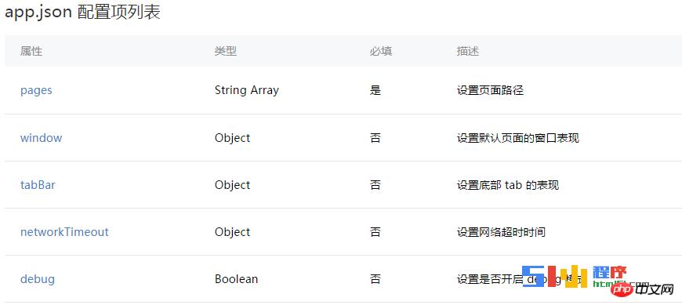Open the window property link
682x305 pixels.
pos(41,138)
